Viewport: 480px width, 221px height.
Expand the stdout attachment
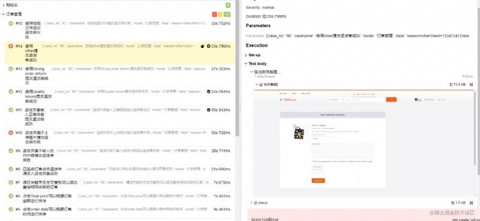point(251,203)
